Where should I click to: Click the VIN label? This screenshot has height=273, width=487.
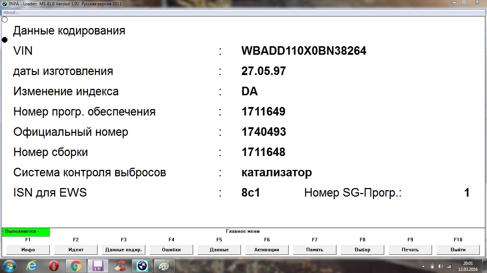23,51
